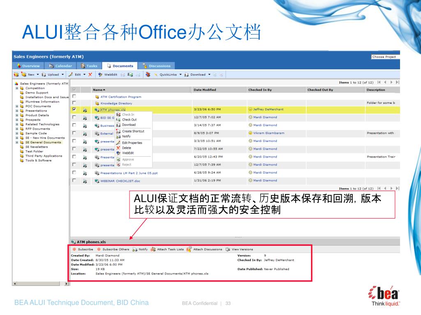Sort by the Name column header

coord(99,90)
